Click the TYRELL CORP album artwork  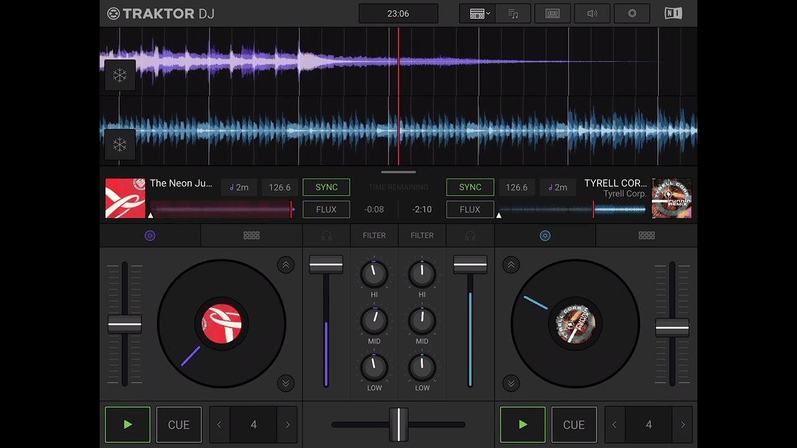672,198
